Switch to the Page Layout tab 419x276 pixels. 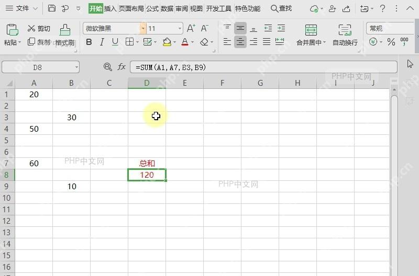[x=131, y=9]
